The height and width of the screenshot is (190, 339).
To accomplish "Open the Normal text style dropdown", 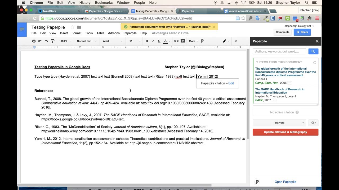I will point(86,41).
